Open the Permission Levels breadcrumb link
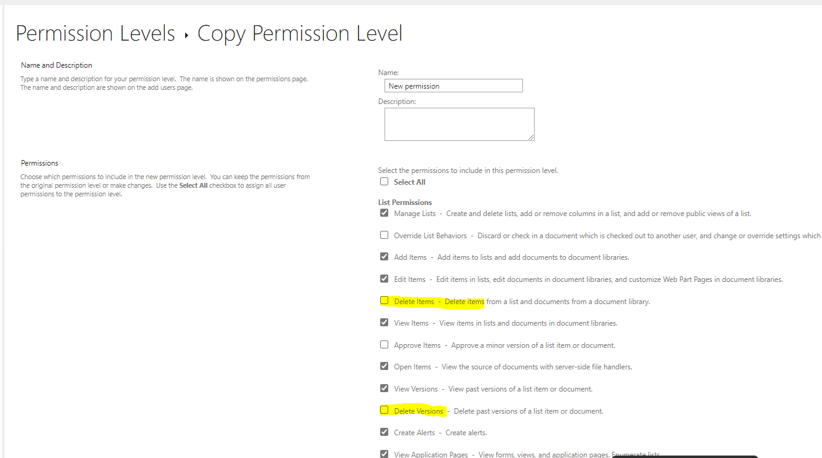 [x=95, y=33]
